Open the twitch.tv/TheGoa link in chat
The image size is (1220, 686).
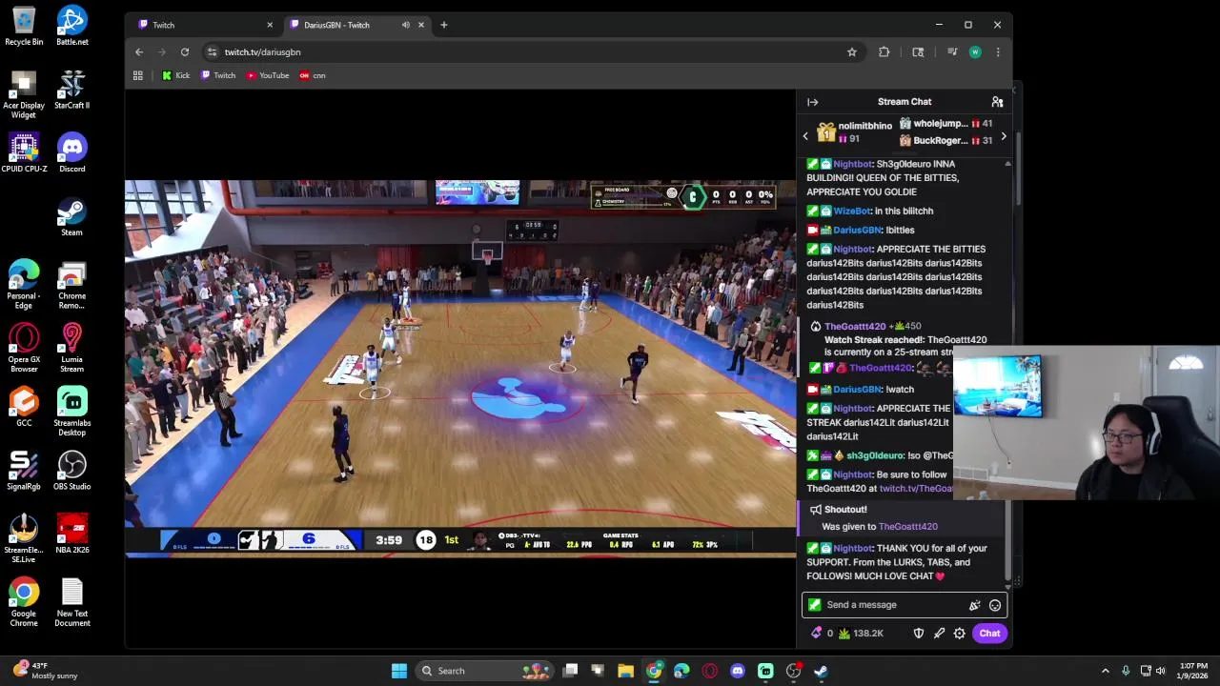[x=915, y=489]
